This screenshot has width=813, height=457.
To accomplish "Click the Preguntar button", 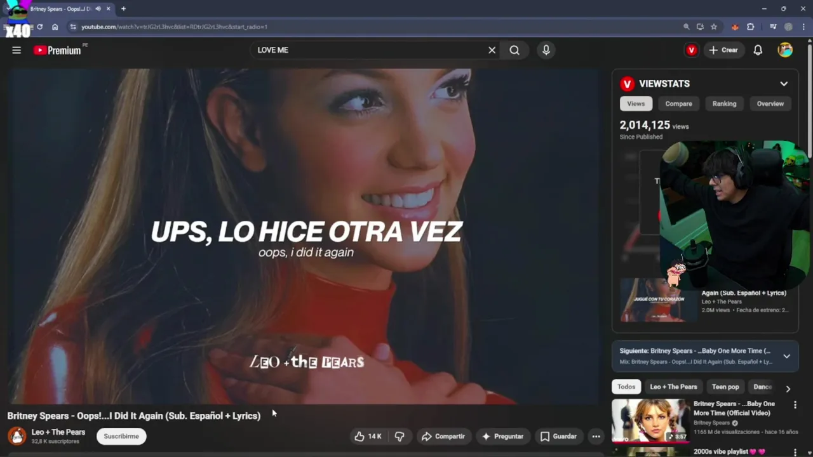I will (502, 436).
